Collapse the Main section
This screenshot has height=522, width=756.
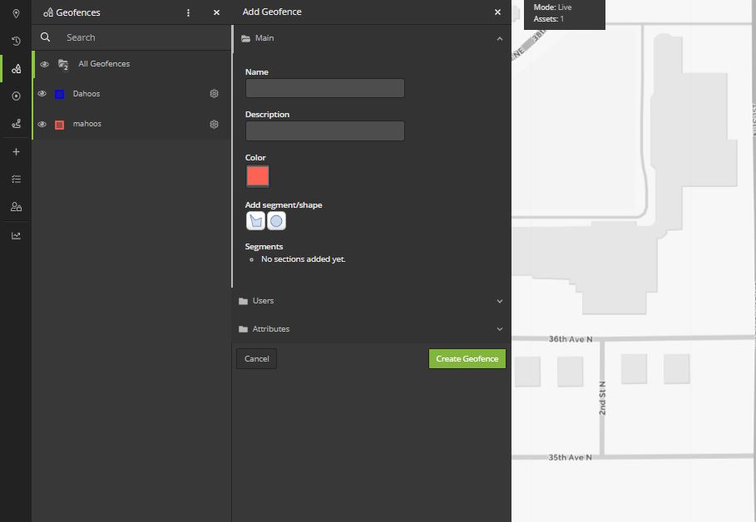[500, 38]
